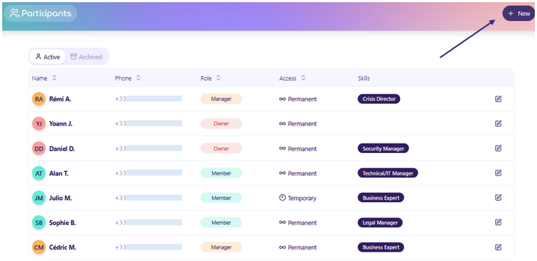The height and width of the screenshot is (261, 537).
Task: Click Julio M.'s Temporary access label
Action: (298, 198)
